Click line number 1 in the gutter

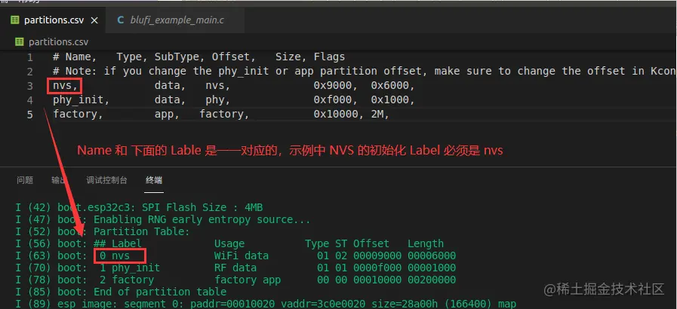[29, 57]
